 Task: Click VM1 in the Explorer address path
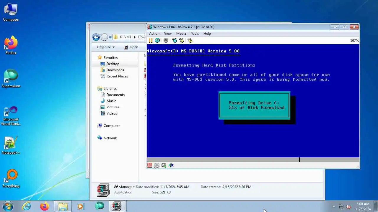click(128, 37)
